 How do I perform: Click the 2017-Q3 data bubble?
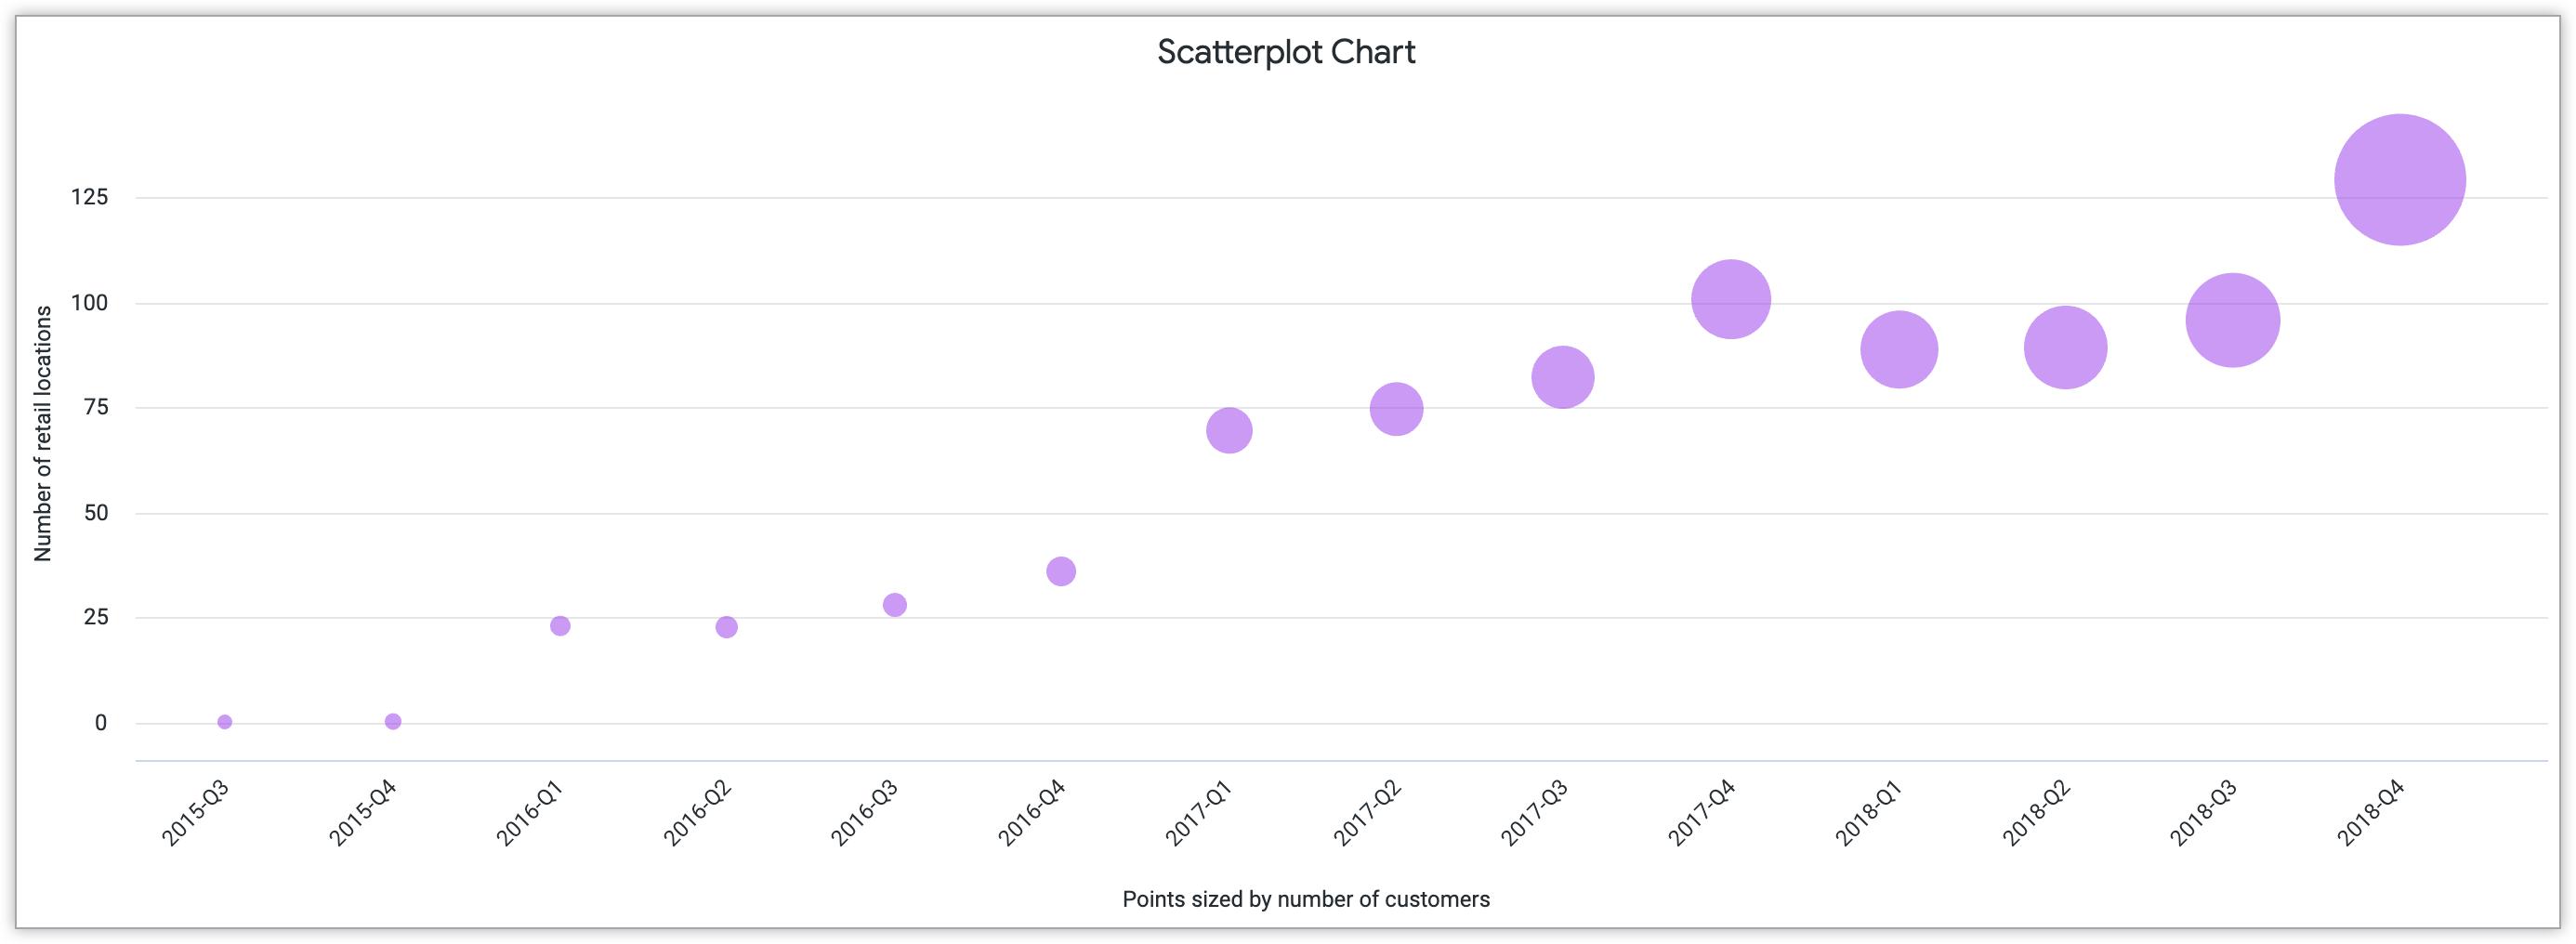(1562, 377)
